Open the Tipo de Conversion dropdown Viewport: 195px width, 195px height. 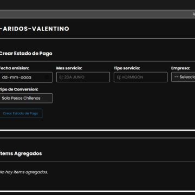pos(26,98)
